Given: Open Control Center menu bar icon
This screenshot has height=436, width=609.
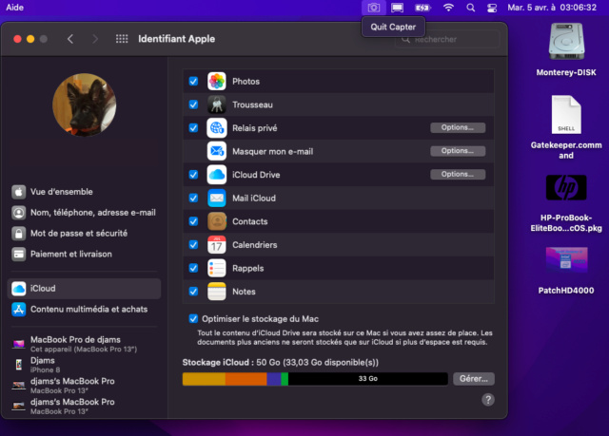Looking at the screenshot, I should coord(492,8).
